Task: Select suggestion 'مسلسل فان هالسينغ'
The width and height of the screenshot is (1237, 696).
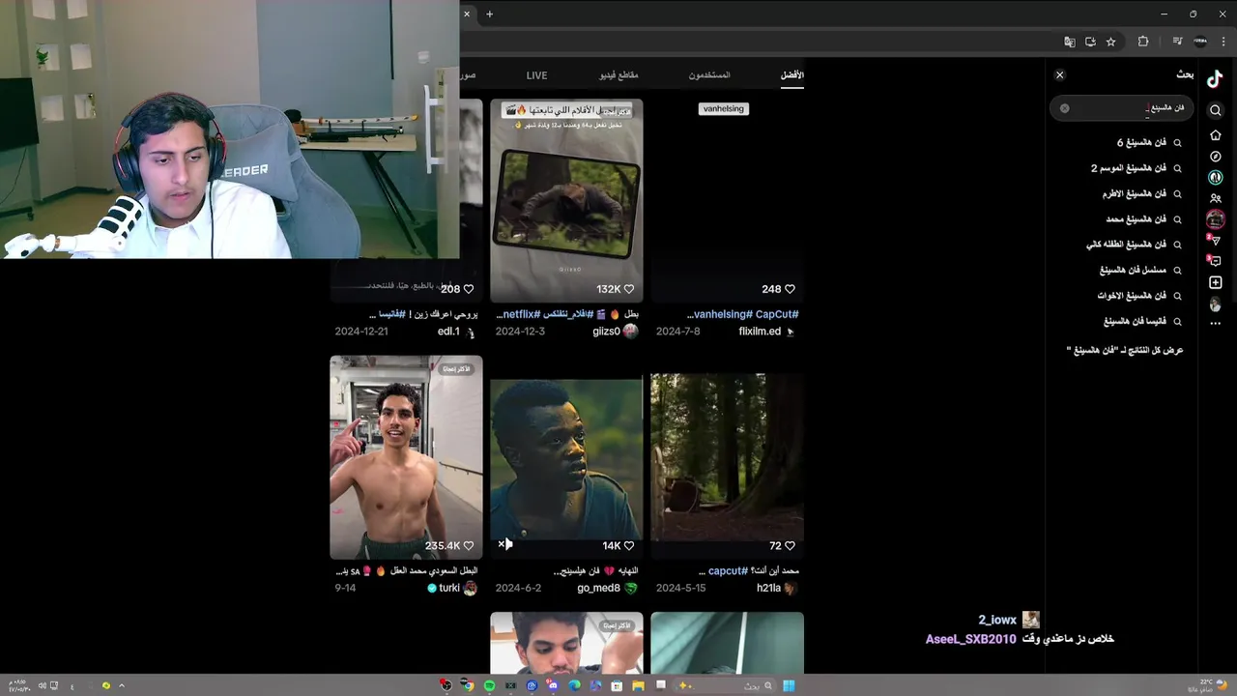Action: pyautogui.click(x=1140, y=270)
